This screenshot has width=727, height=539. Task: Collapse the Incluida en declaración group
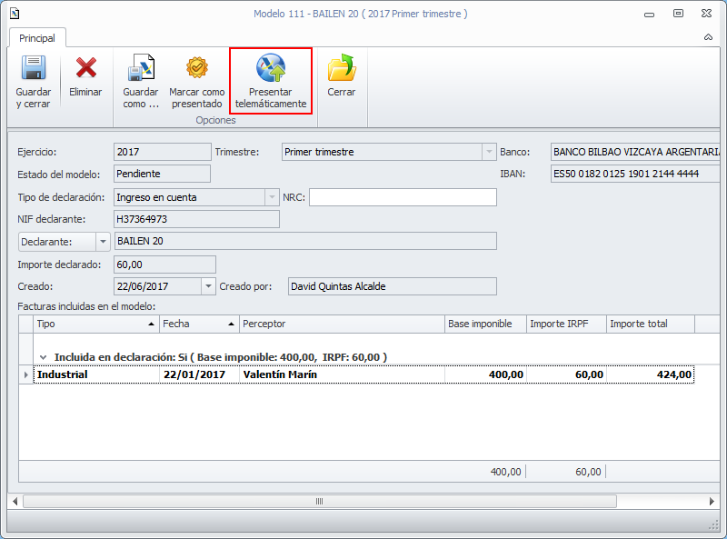click(43, 357)
